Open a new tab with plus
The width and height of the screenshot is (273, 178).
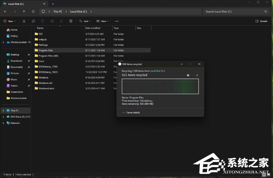53,4
